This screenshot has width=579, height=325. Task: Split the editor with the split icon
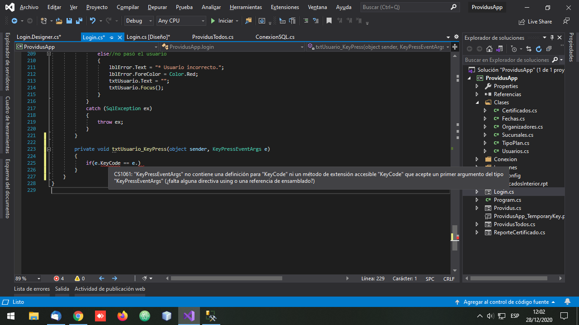(x=455, y=47)
